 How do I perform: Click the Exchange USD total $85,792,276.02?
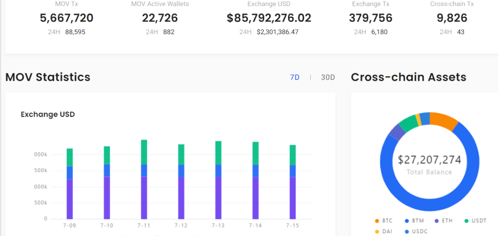click(x=269, y=18)
